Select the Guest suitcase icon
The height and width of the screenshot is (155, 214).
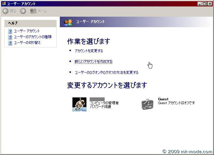[147, 104]
